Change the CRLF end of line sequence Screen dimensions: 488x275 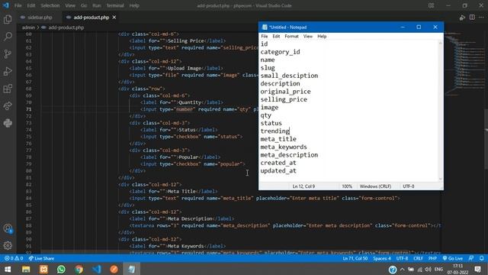pyautogui.click(x=418, y=258)
